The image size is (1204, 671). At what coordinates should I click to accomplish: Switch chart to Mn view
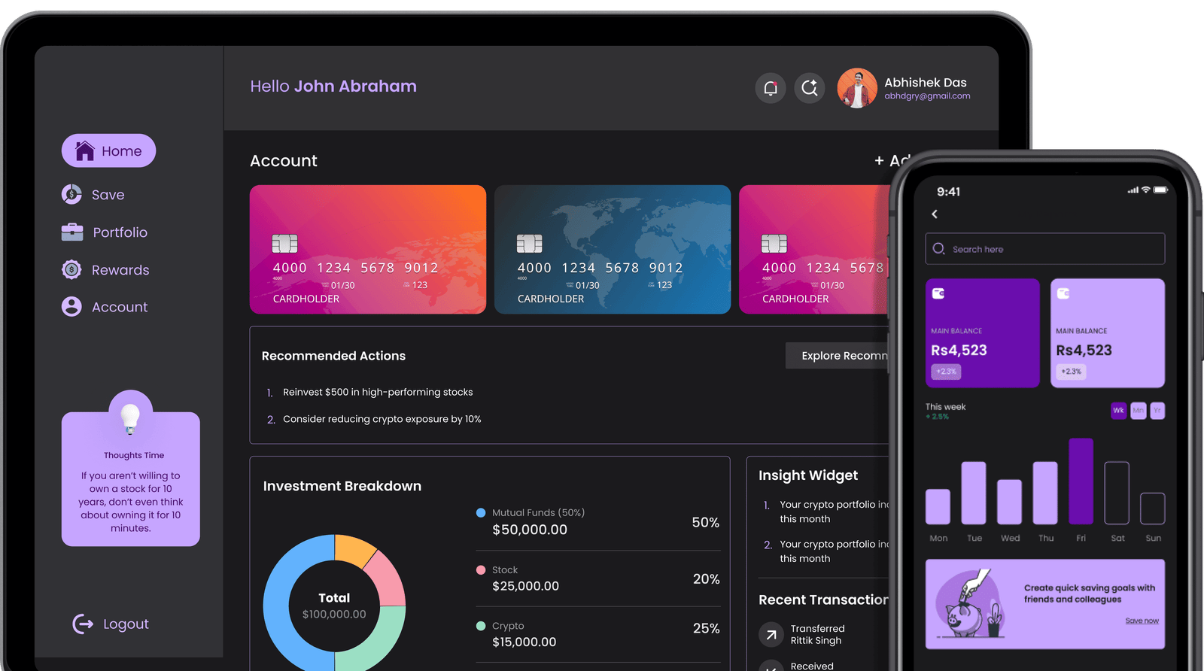1138,411
